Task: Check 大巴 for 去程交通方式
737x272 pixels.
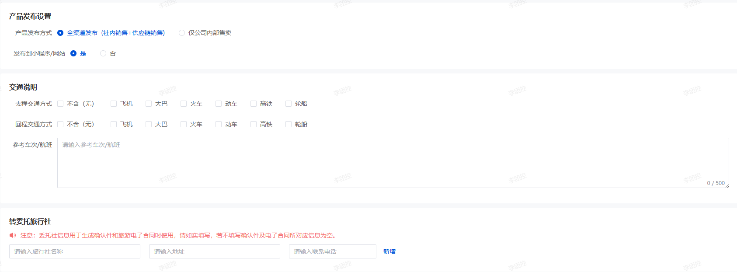Action: click(x=149, y=104)
